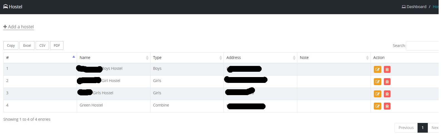Delete the Girls Hostel in row 3
Viewport: 442px width, 136px height.
[387, 94]
